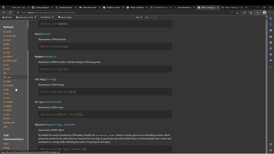
Task: Jump to get_mut method in sidebar
Action: pyautogui.click(x=7, y=77)
